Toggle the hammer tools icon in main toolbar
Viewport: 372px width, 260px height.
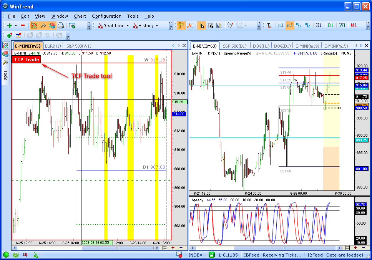pyautogui.click(x=43, y=26)
